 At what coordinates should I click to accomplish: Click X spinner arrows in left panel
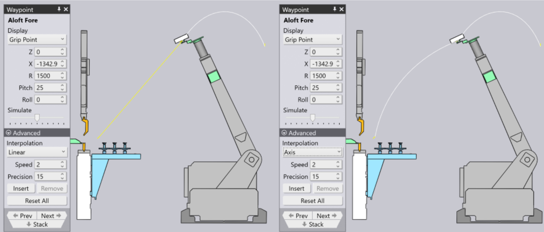pyautogui.click(x=62, y=64)
